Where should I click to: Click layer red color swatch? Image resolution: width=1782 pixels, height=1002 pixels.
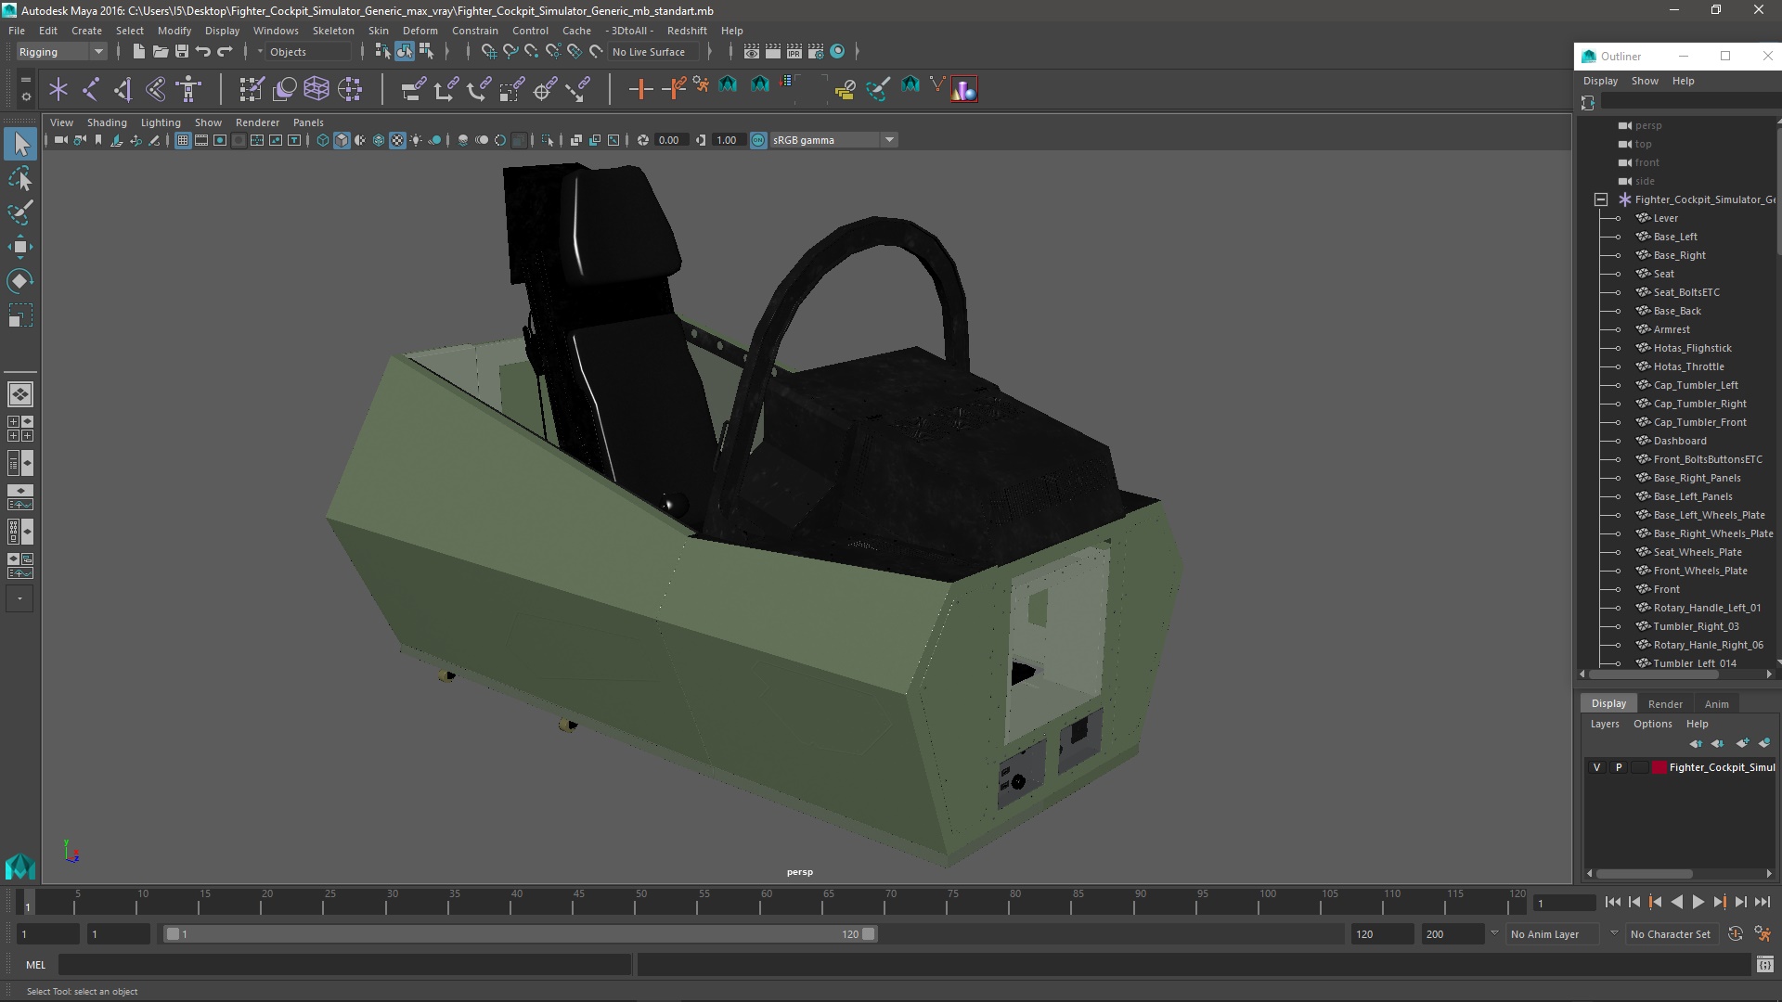pos(1659,767)
